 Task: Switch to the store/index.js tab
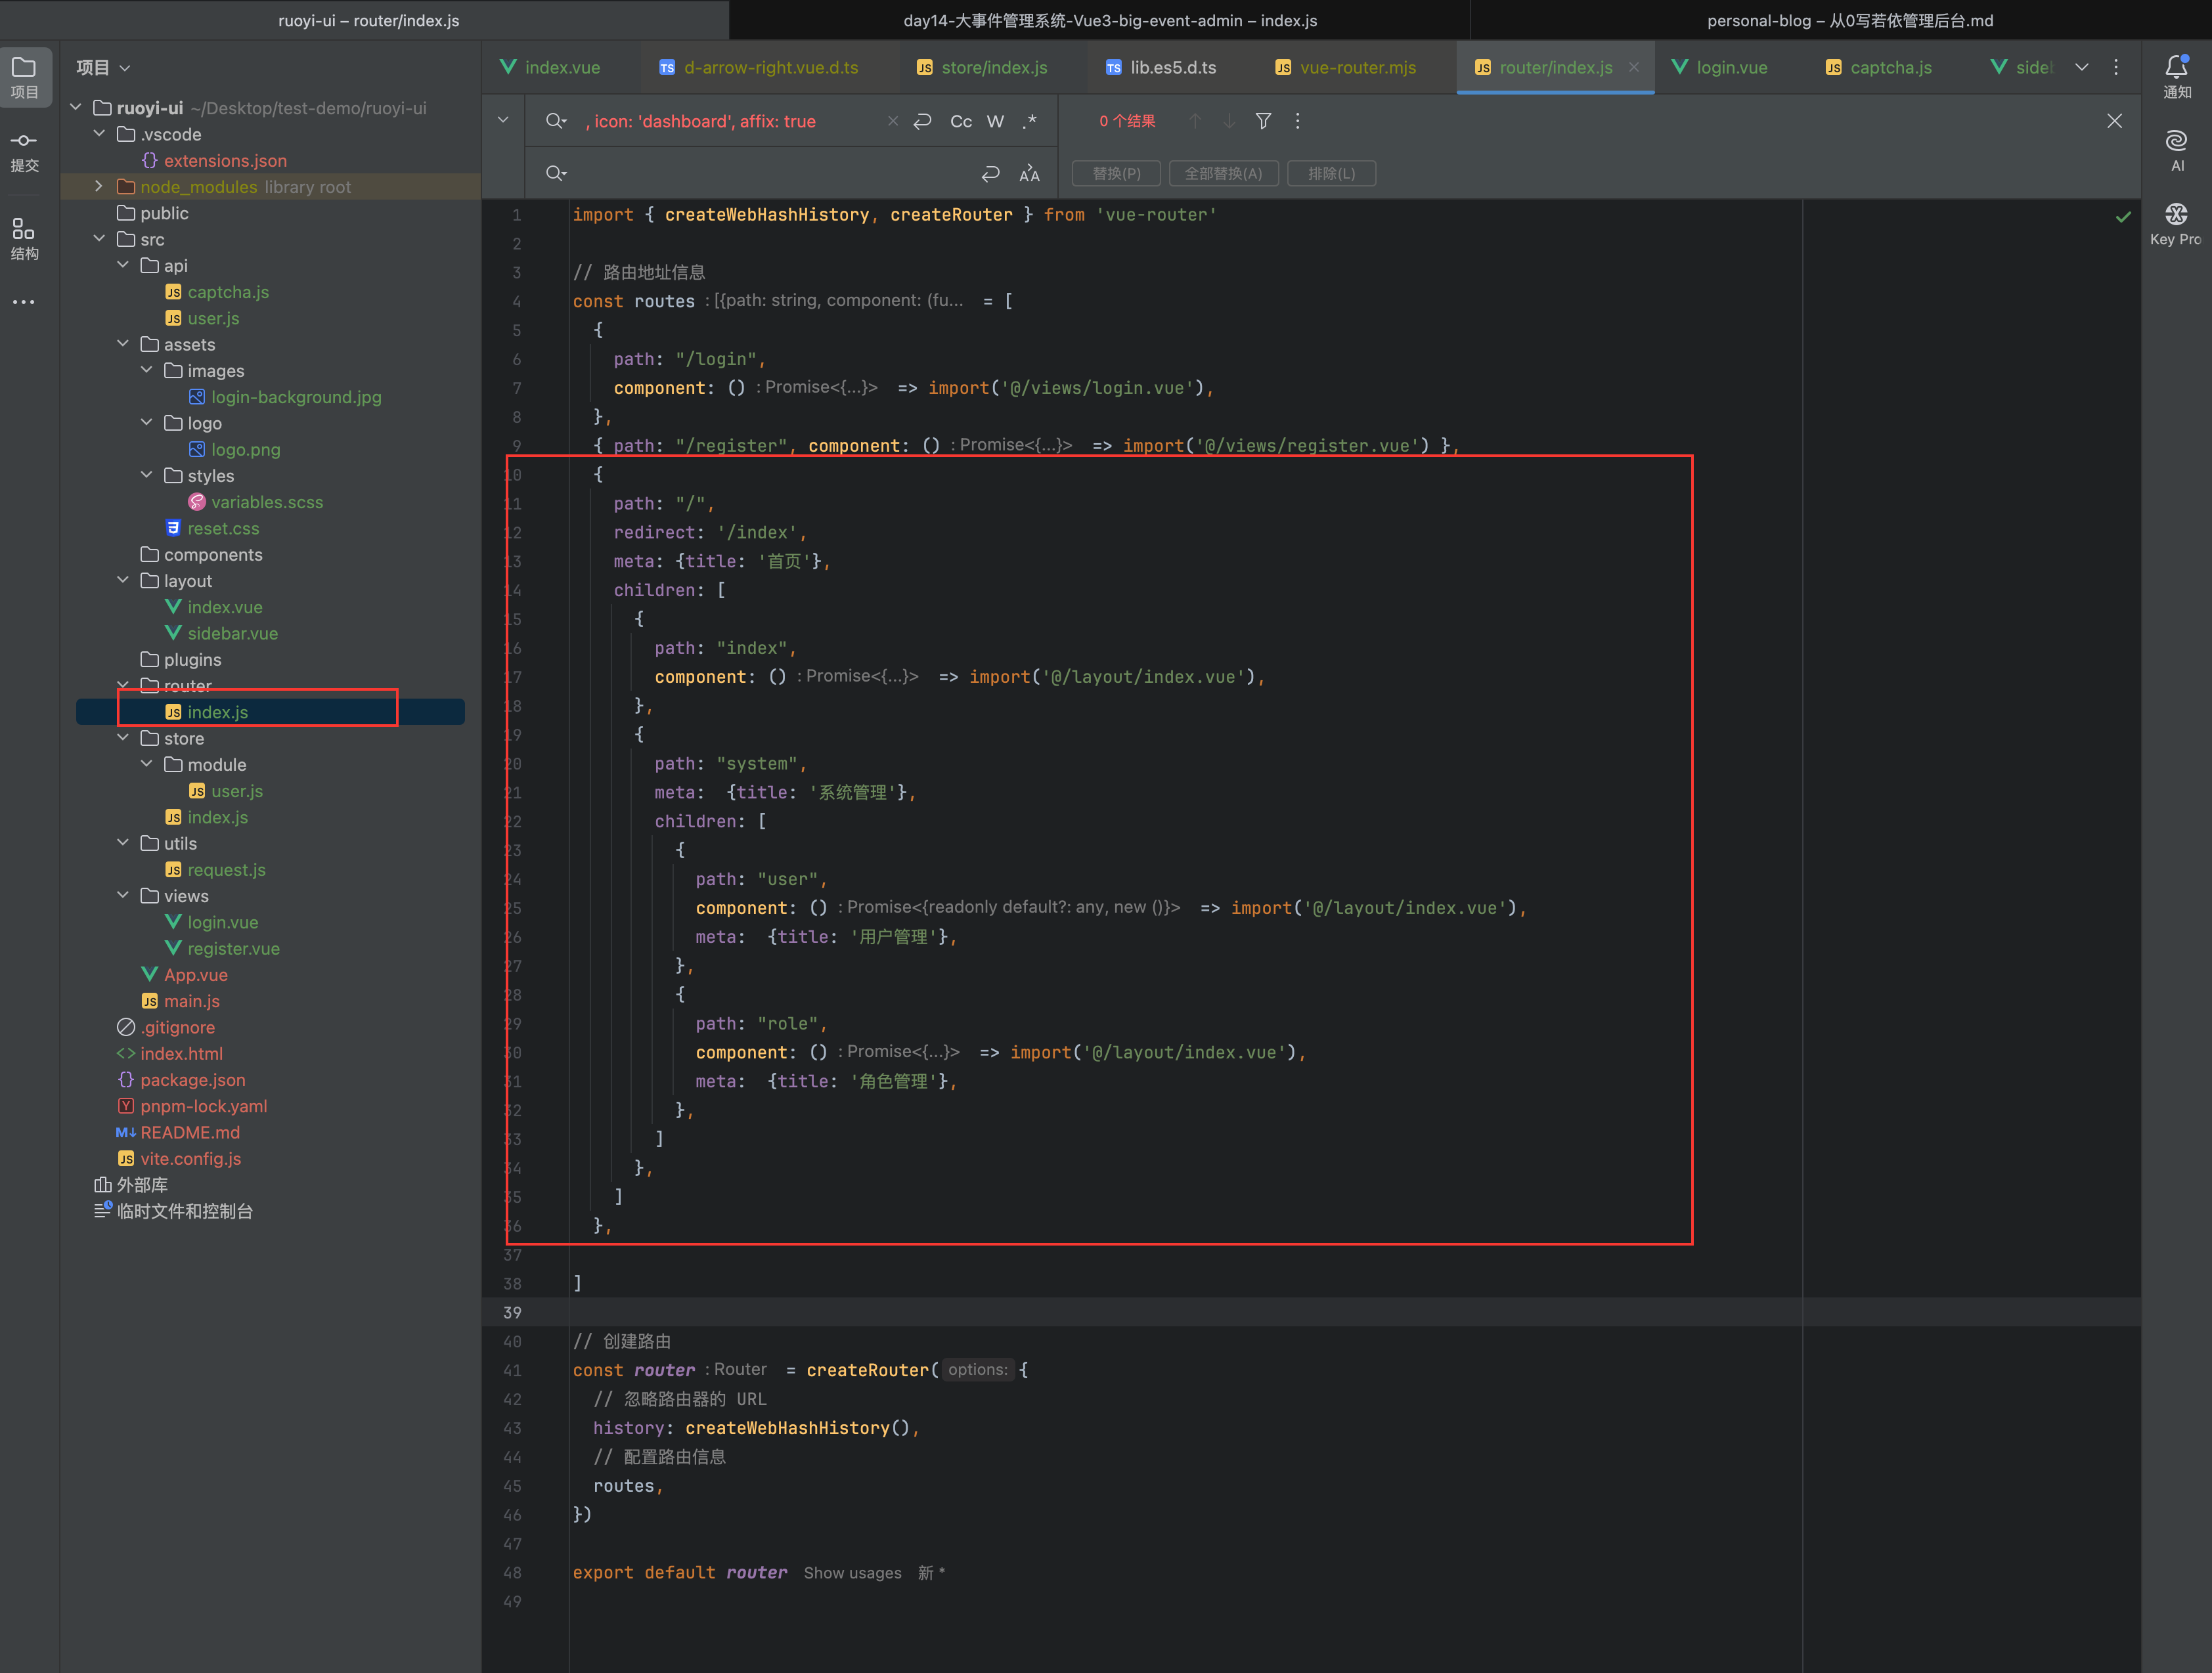(983, 67)
